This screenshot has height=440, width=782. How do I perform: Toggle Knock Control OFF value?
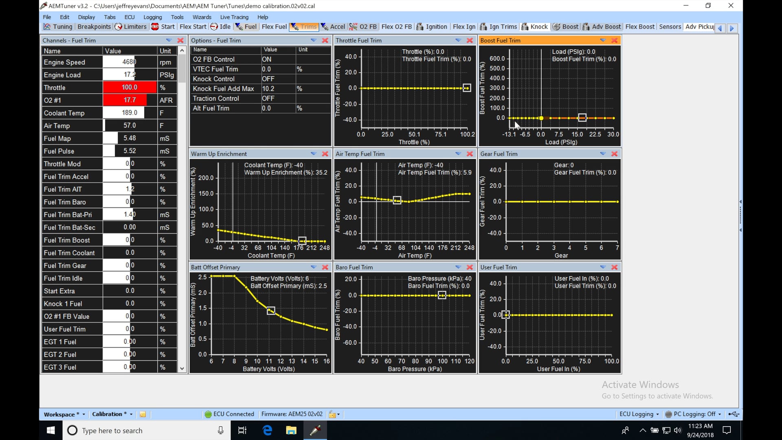278,79
